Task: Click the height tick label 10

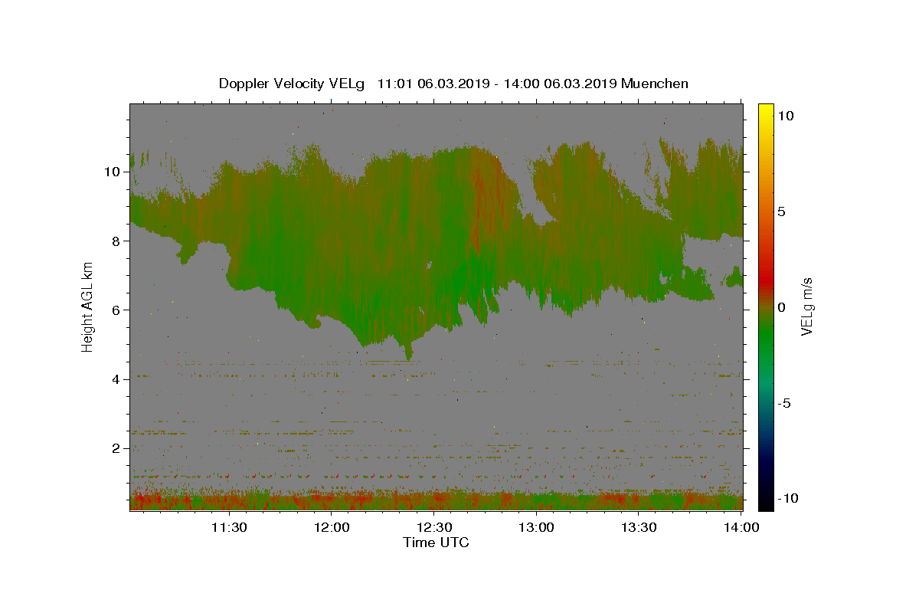Action: click(112, 172)
